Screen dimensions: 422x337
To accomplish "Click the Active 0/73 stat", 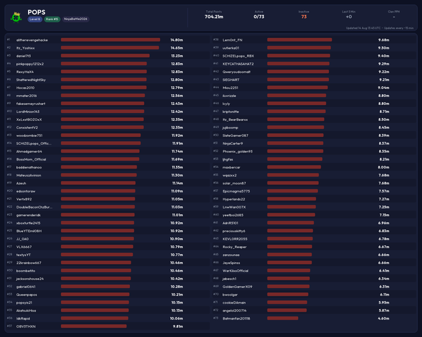I will pos(259,15).
